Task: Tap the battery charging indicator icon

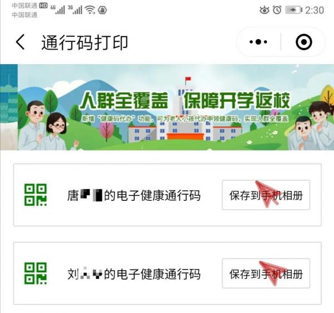Action: pyautogui.click(x=293, y=10)
